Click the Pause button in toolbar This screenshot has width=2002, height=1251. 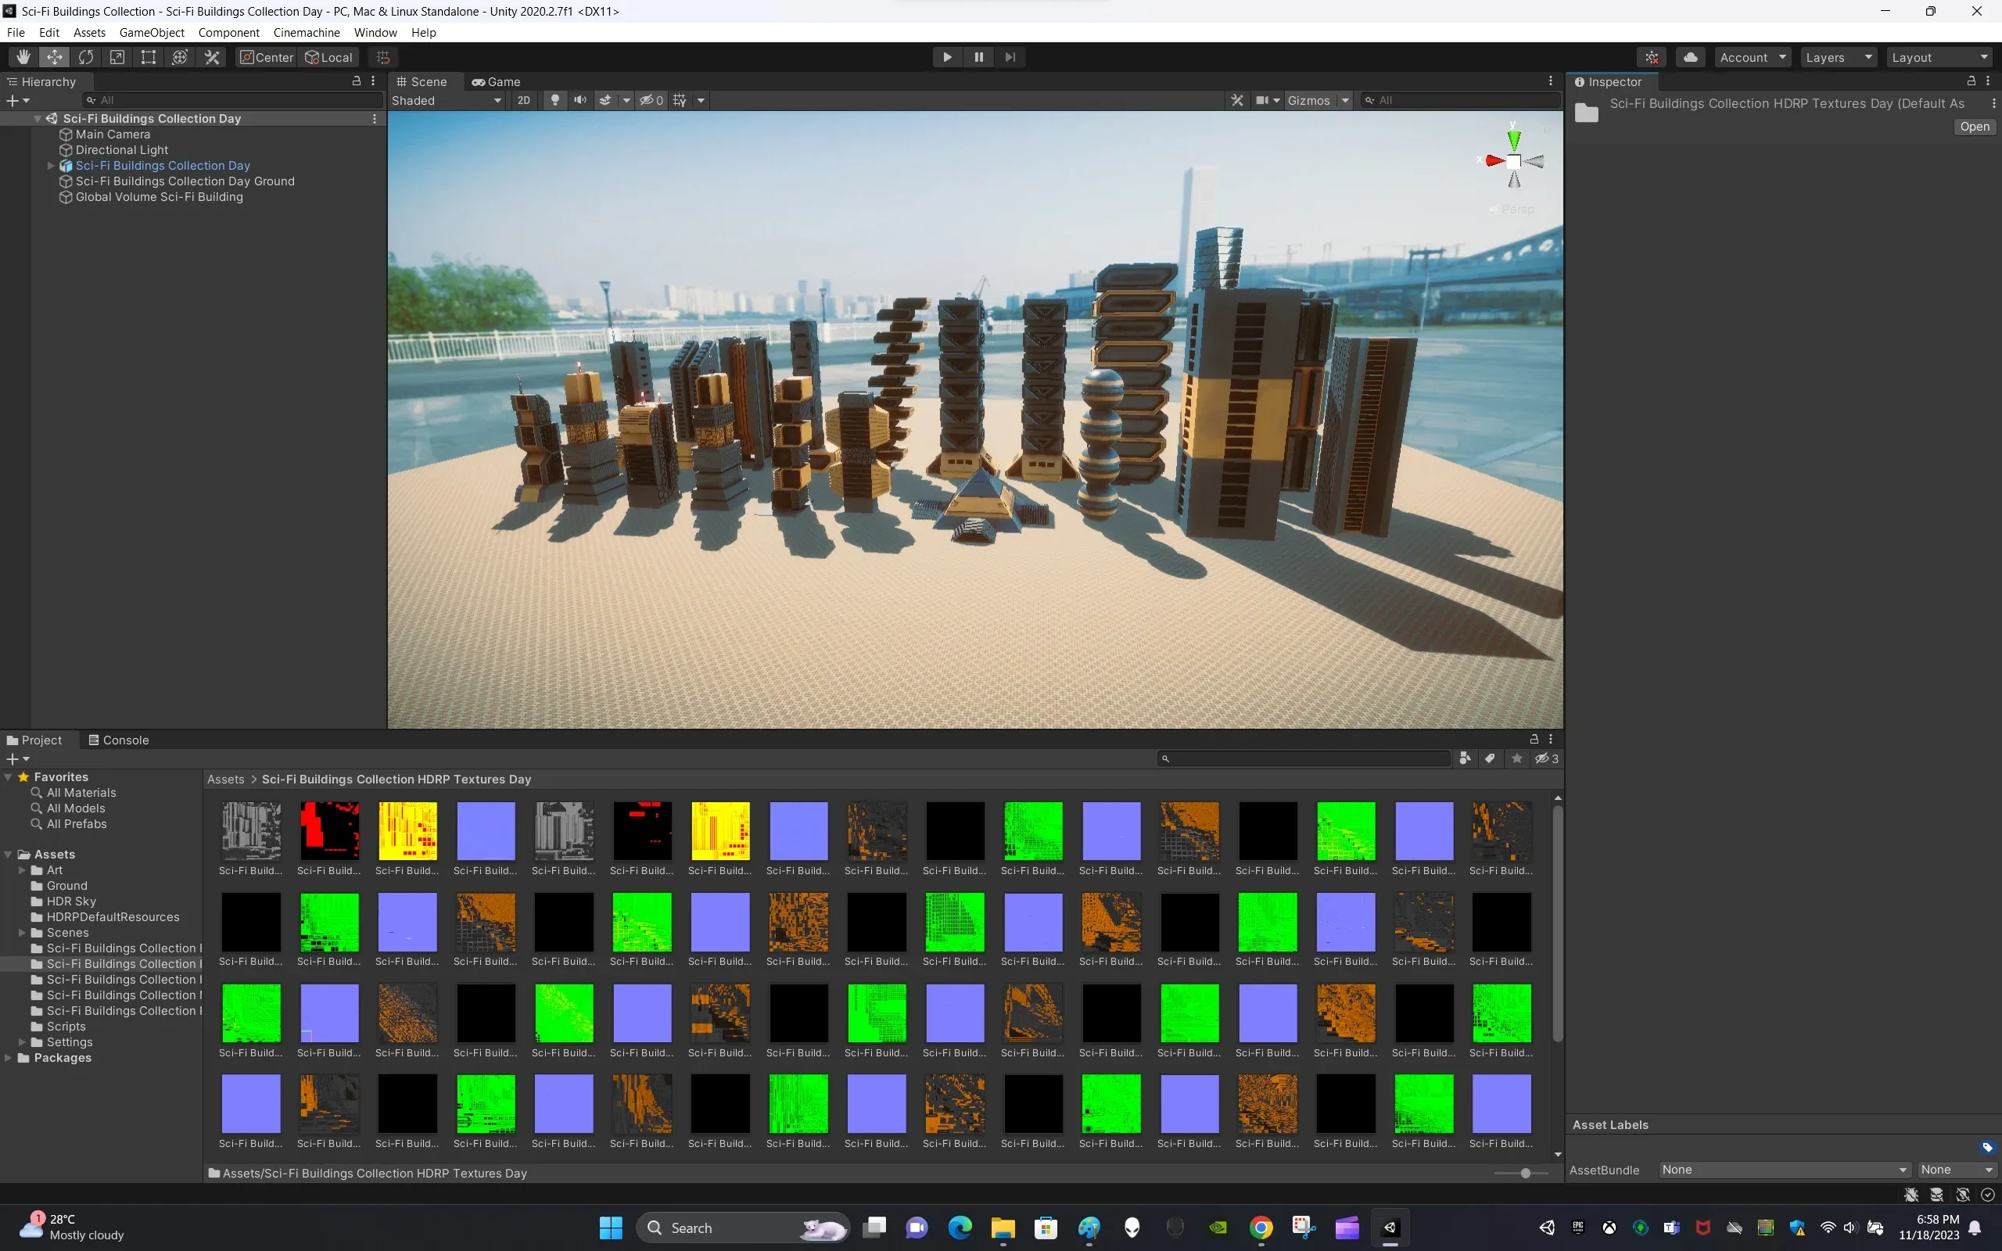click(x=978, y=56)
